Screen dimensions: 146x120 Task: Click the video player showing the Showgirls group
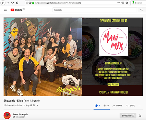click(x=73, y=57)
